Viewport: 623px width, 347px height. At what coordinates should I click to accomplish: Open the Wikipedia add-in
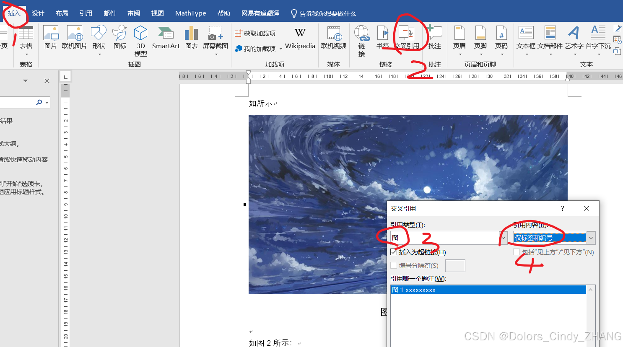click(300, 39)
